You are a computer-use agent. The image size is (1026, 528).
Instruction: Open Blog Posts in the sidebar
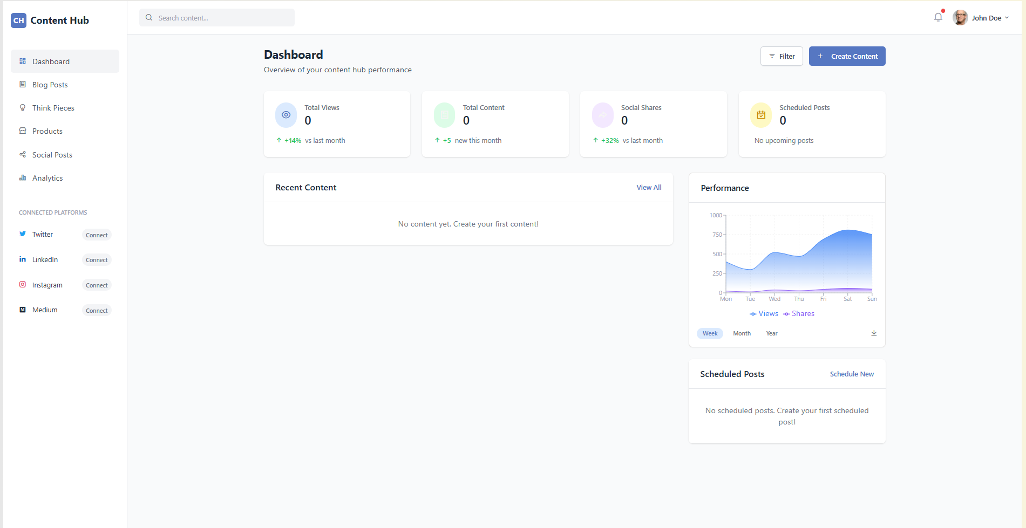pyautogui.click(x=50, y=85)
